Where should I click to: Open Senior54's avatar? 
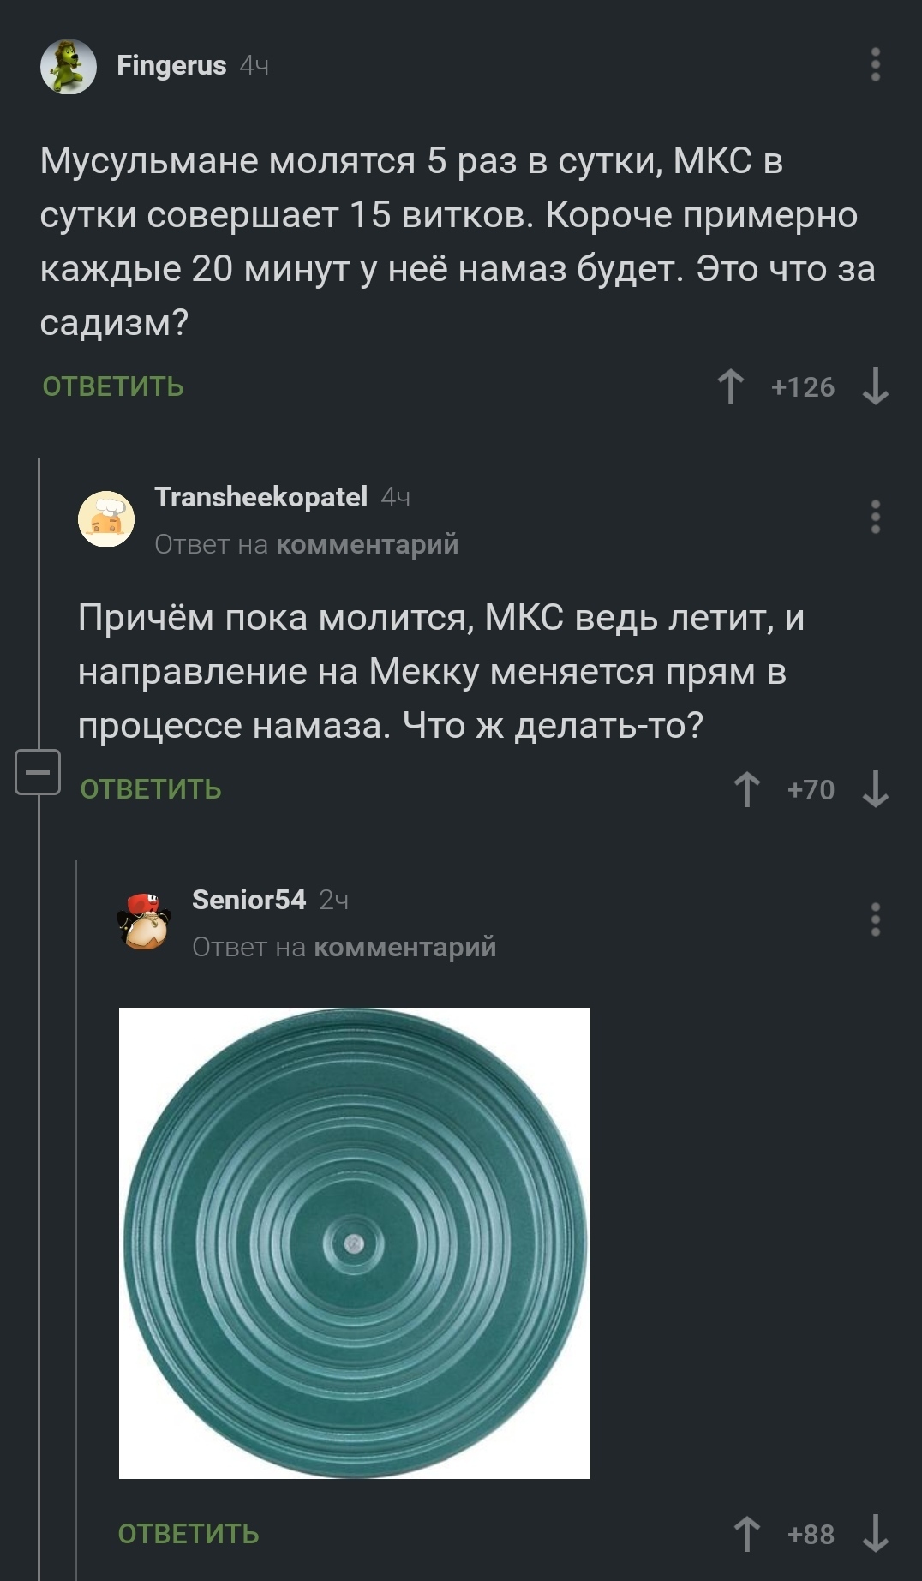point(144,921)
